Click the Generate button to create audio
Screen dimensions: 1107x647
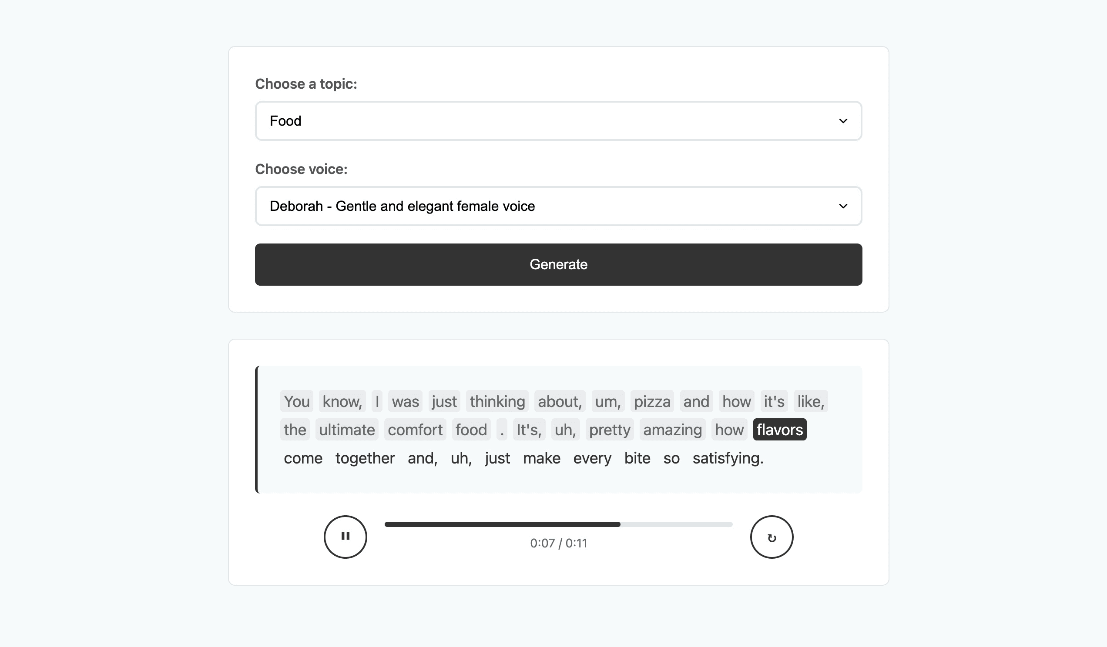tap(558, 264)
